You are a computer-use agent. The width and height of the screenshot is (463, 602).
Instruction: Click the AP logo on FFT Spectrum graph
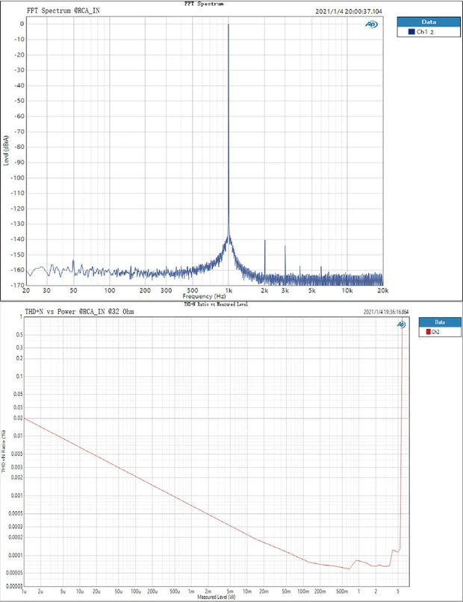tap(370, 25)
